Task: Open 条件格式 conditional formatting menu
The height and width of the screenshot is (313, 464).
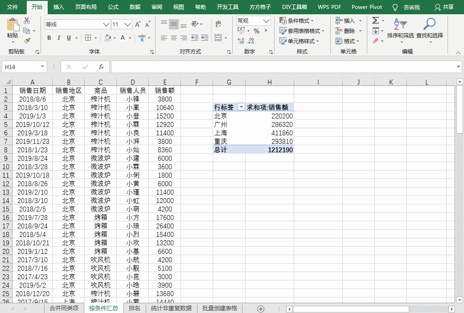Action: click(x=296, y=20)
